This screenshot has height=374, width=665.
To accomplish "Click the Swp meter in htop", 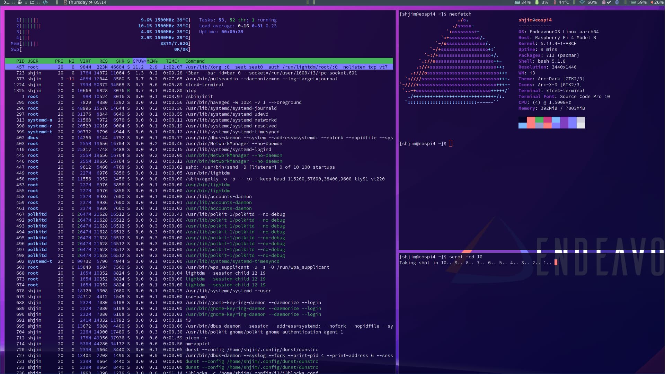I will pyautogui.click(x=101, y=50).
